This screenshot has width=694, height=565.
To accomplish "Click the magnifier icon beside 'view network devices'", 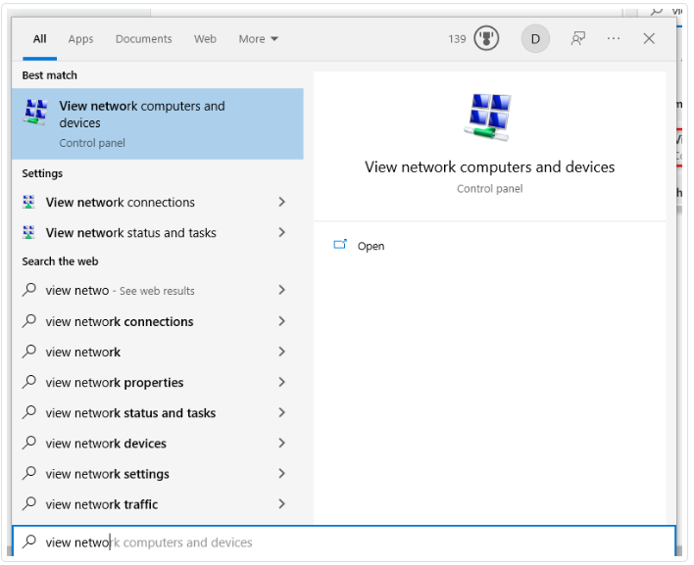I will click(x=29, y=443).
